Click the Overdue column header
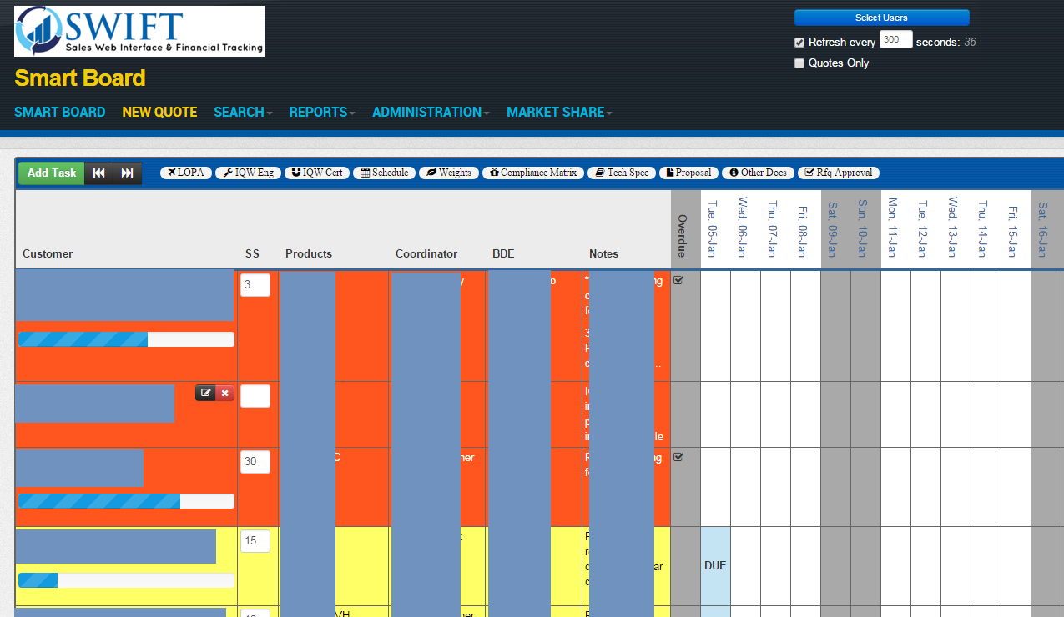Viewport: 1064px width, 617px height. pos(683,236)
